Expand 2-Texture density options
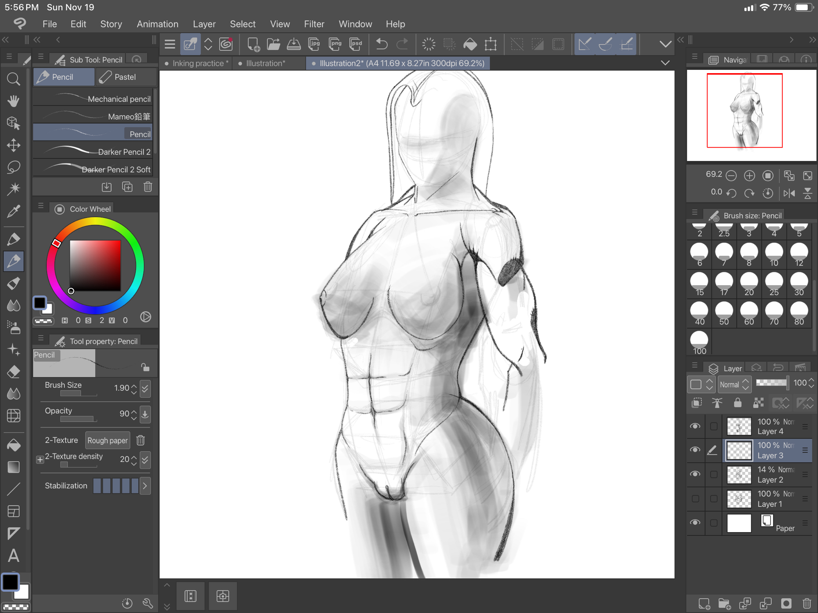 [40, 460]
